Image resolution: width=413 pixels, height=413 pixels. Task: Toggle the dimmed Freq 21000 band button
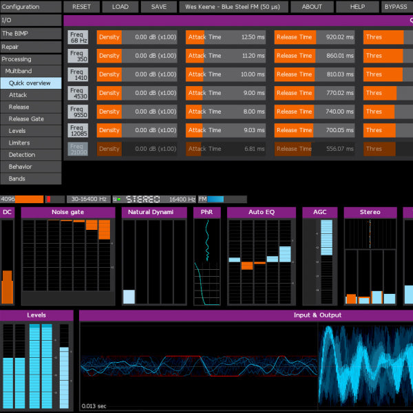78,149
